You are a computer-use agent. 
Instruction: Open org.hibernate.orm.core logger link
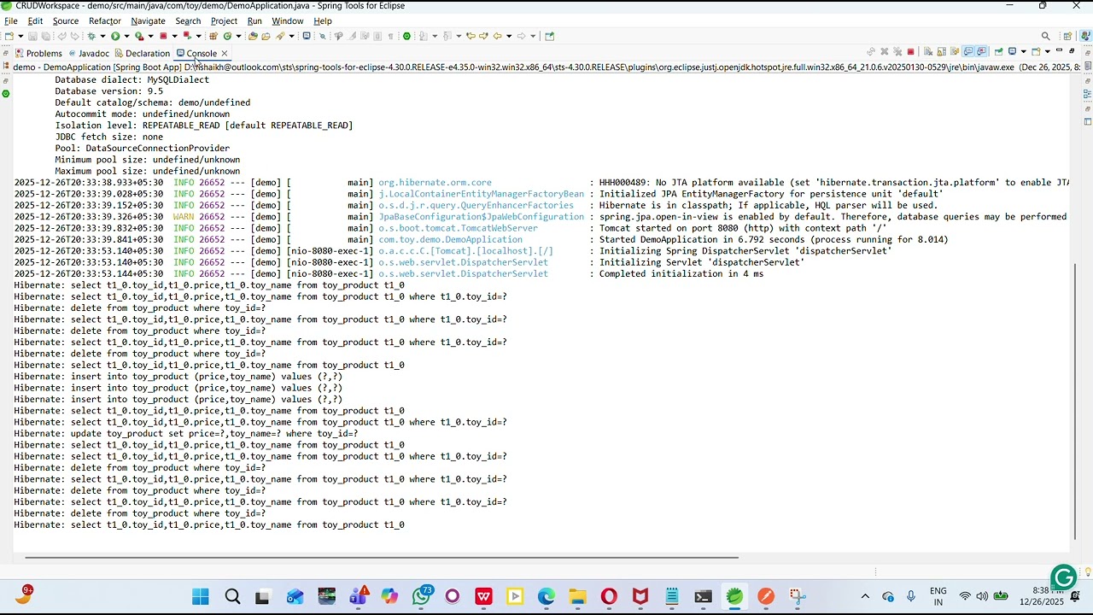(x=435, y=182)
